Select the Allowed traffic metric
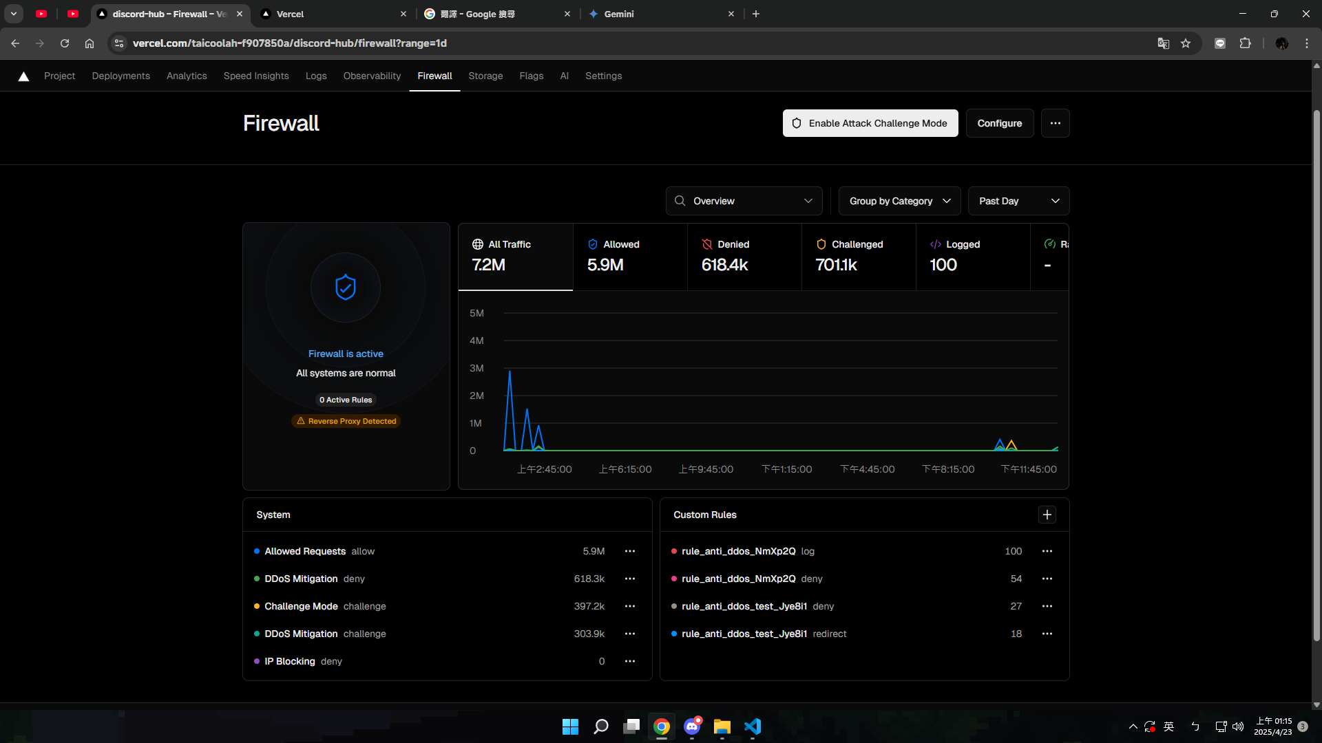The image size is (1322, 743). click(x=629, y=256)
